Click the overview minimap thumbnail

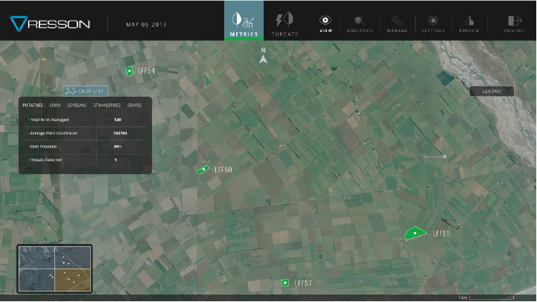(x=54, y=268)
